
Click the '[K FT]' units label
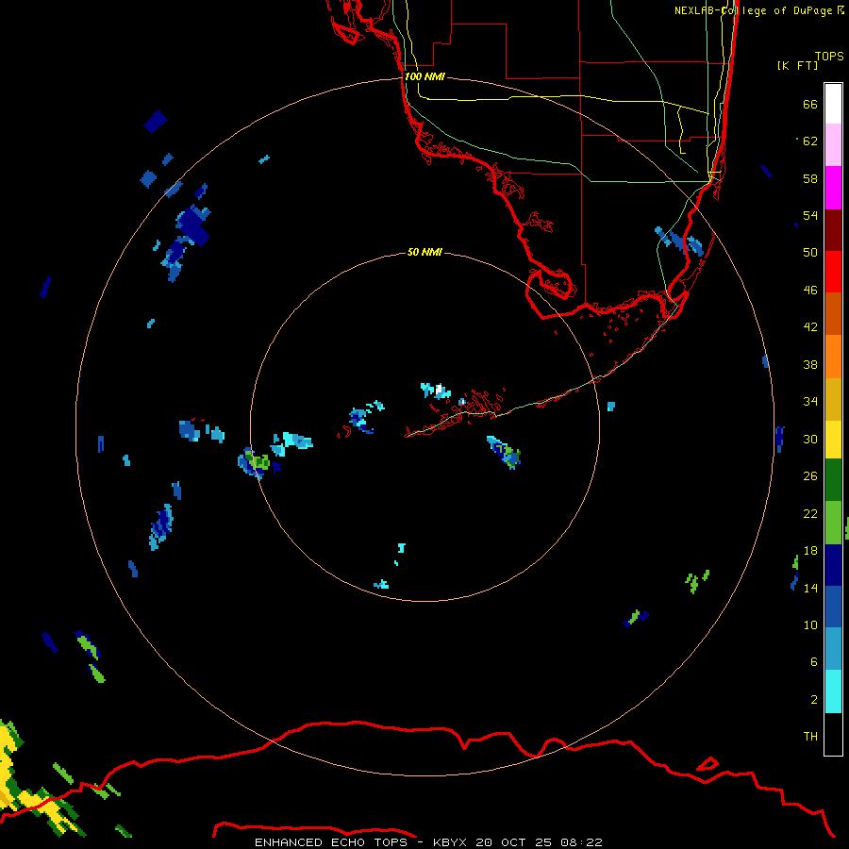pyautogui.click(x=797, y=65)
